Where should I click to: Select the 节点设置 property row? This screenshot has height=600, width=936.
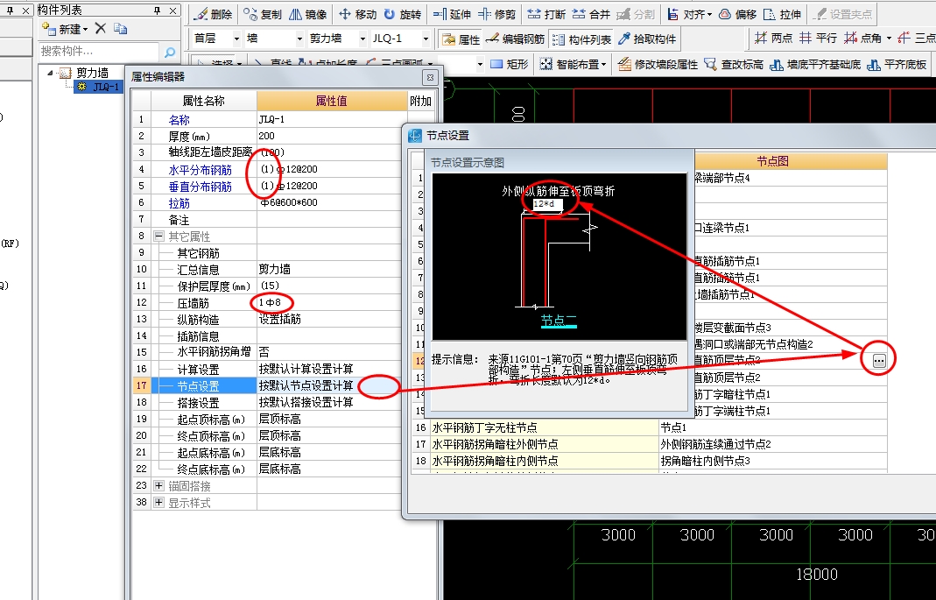(266, 385)
